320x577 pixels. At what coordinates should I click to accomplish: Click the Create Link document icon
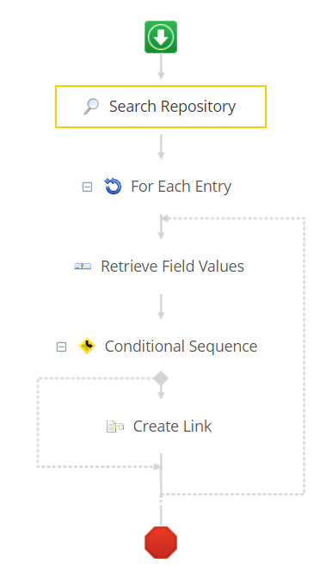click(x=115, y=427)
